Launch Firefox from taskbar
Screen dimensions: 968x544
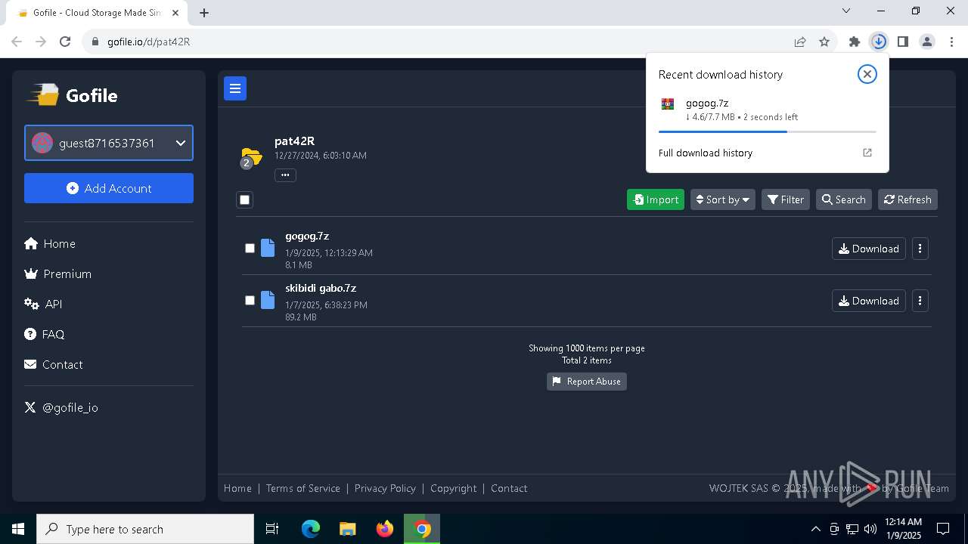pyautogui.click(x=385, y=529)
